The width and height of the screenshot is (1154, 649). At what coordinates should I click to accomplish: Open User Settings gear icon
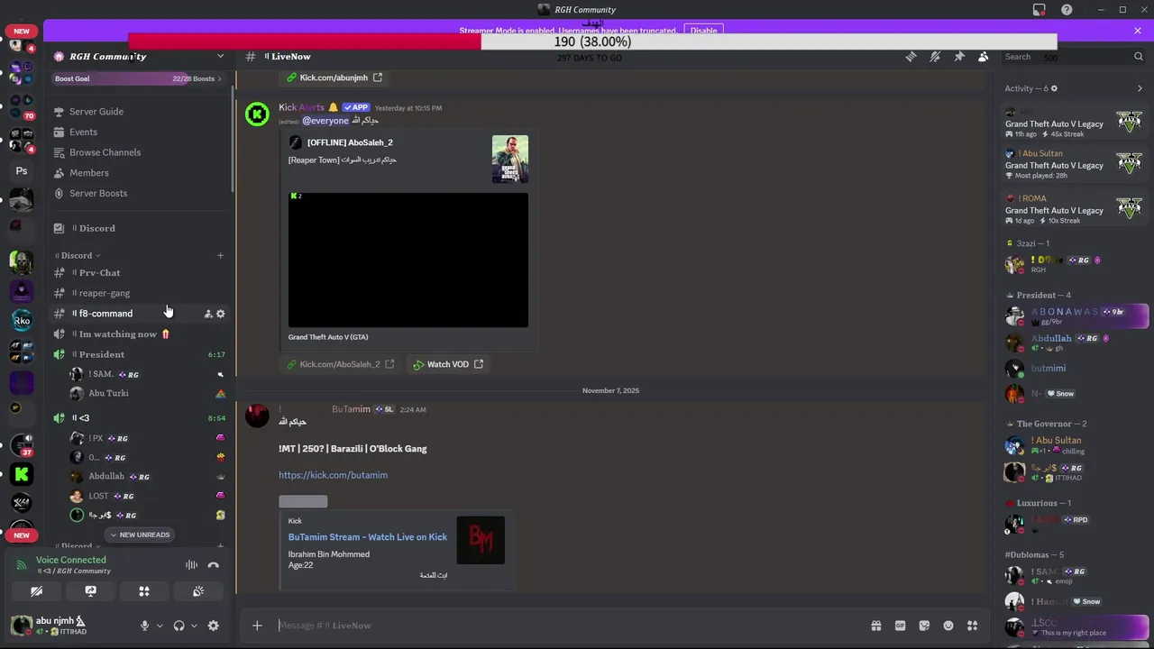[214, 626]
